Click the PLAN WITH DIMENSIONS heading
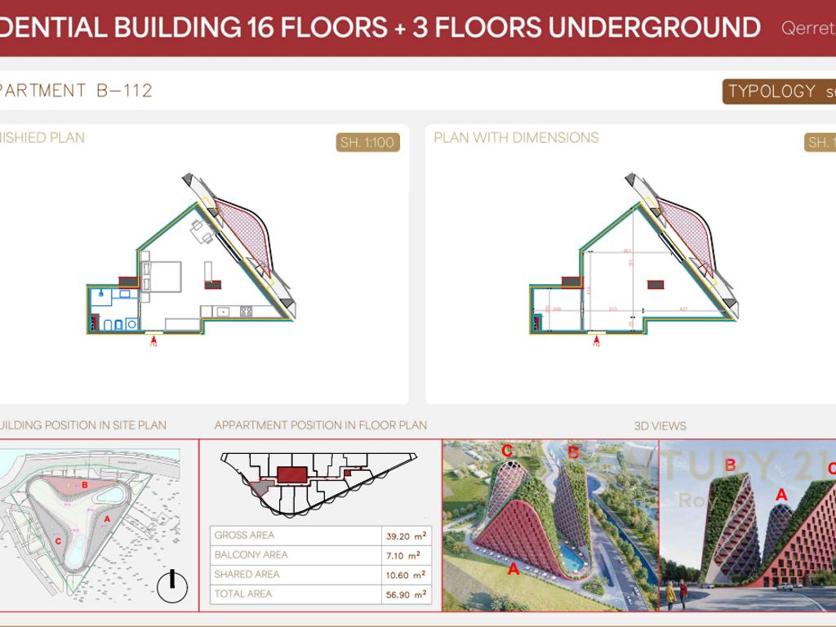This screenshot has height=627, width=836. [x=516, y=138]
